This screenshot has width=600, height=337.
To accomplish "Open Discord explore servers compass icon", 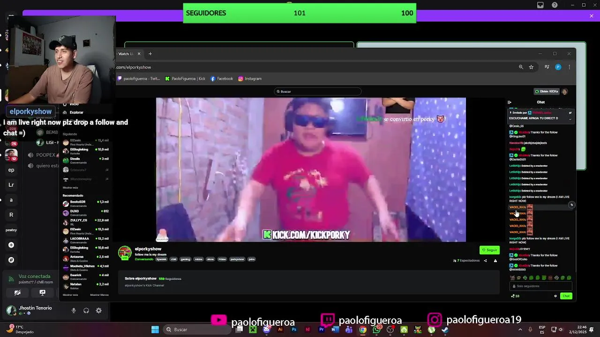I will (x=11, y=260).
